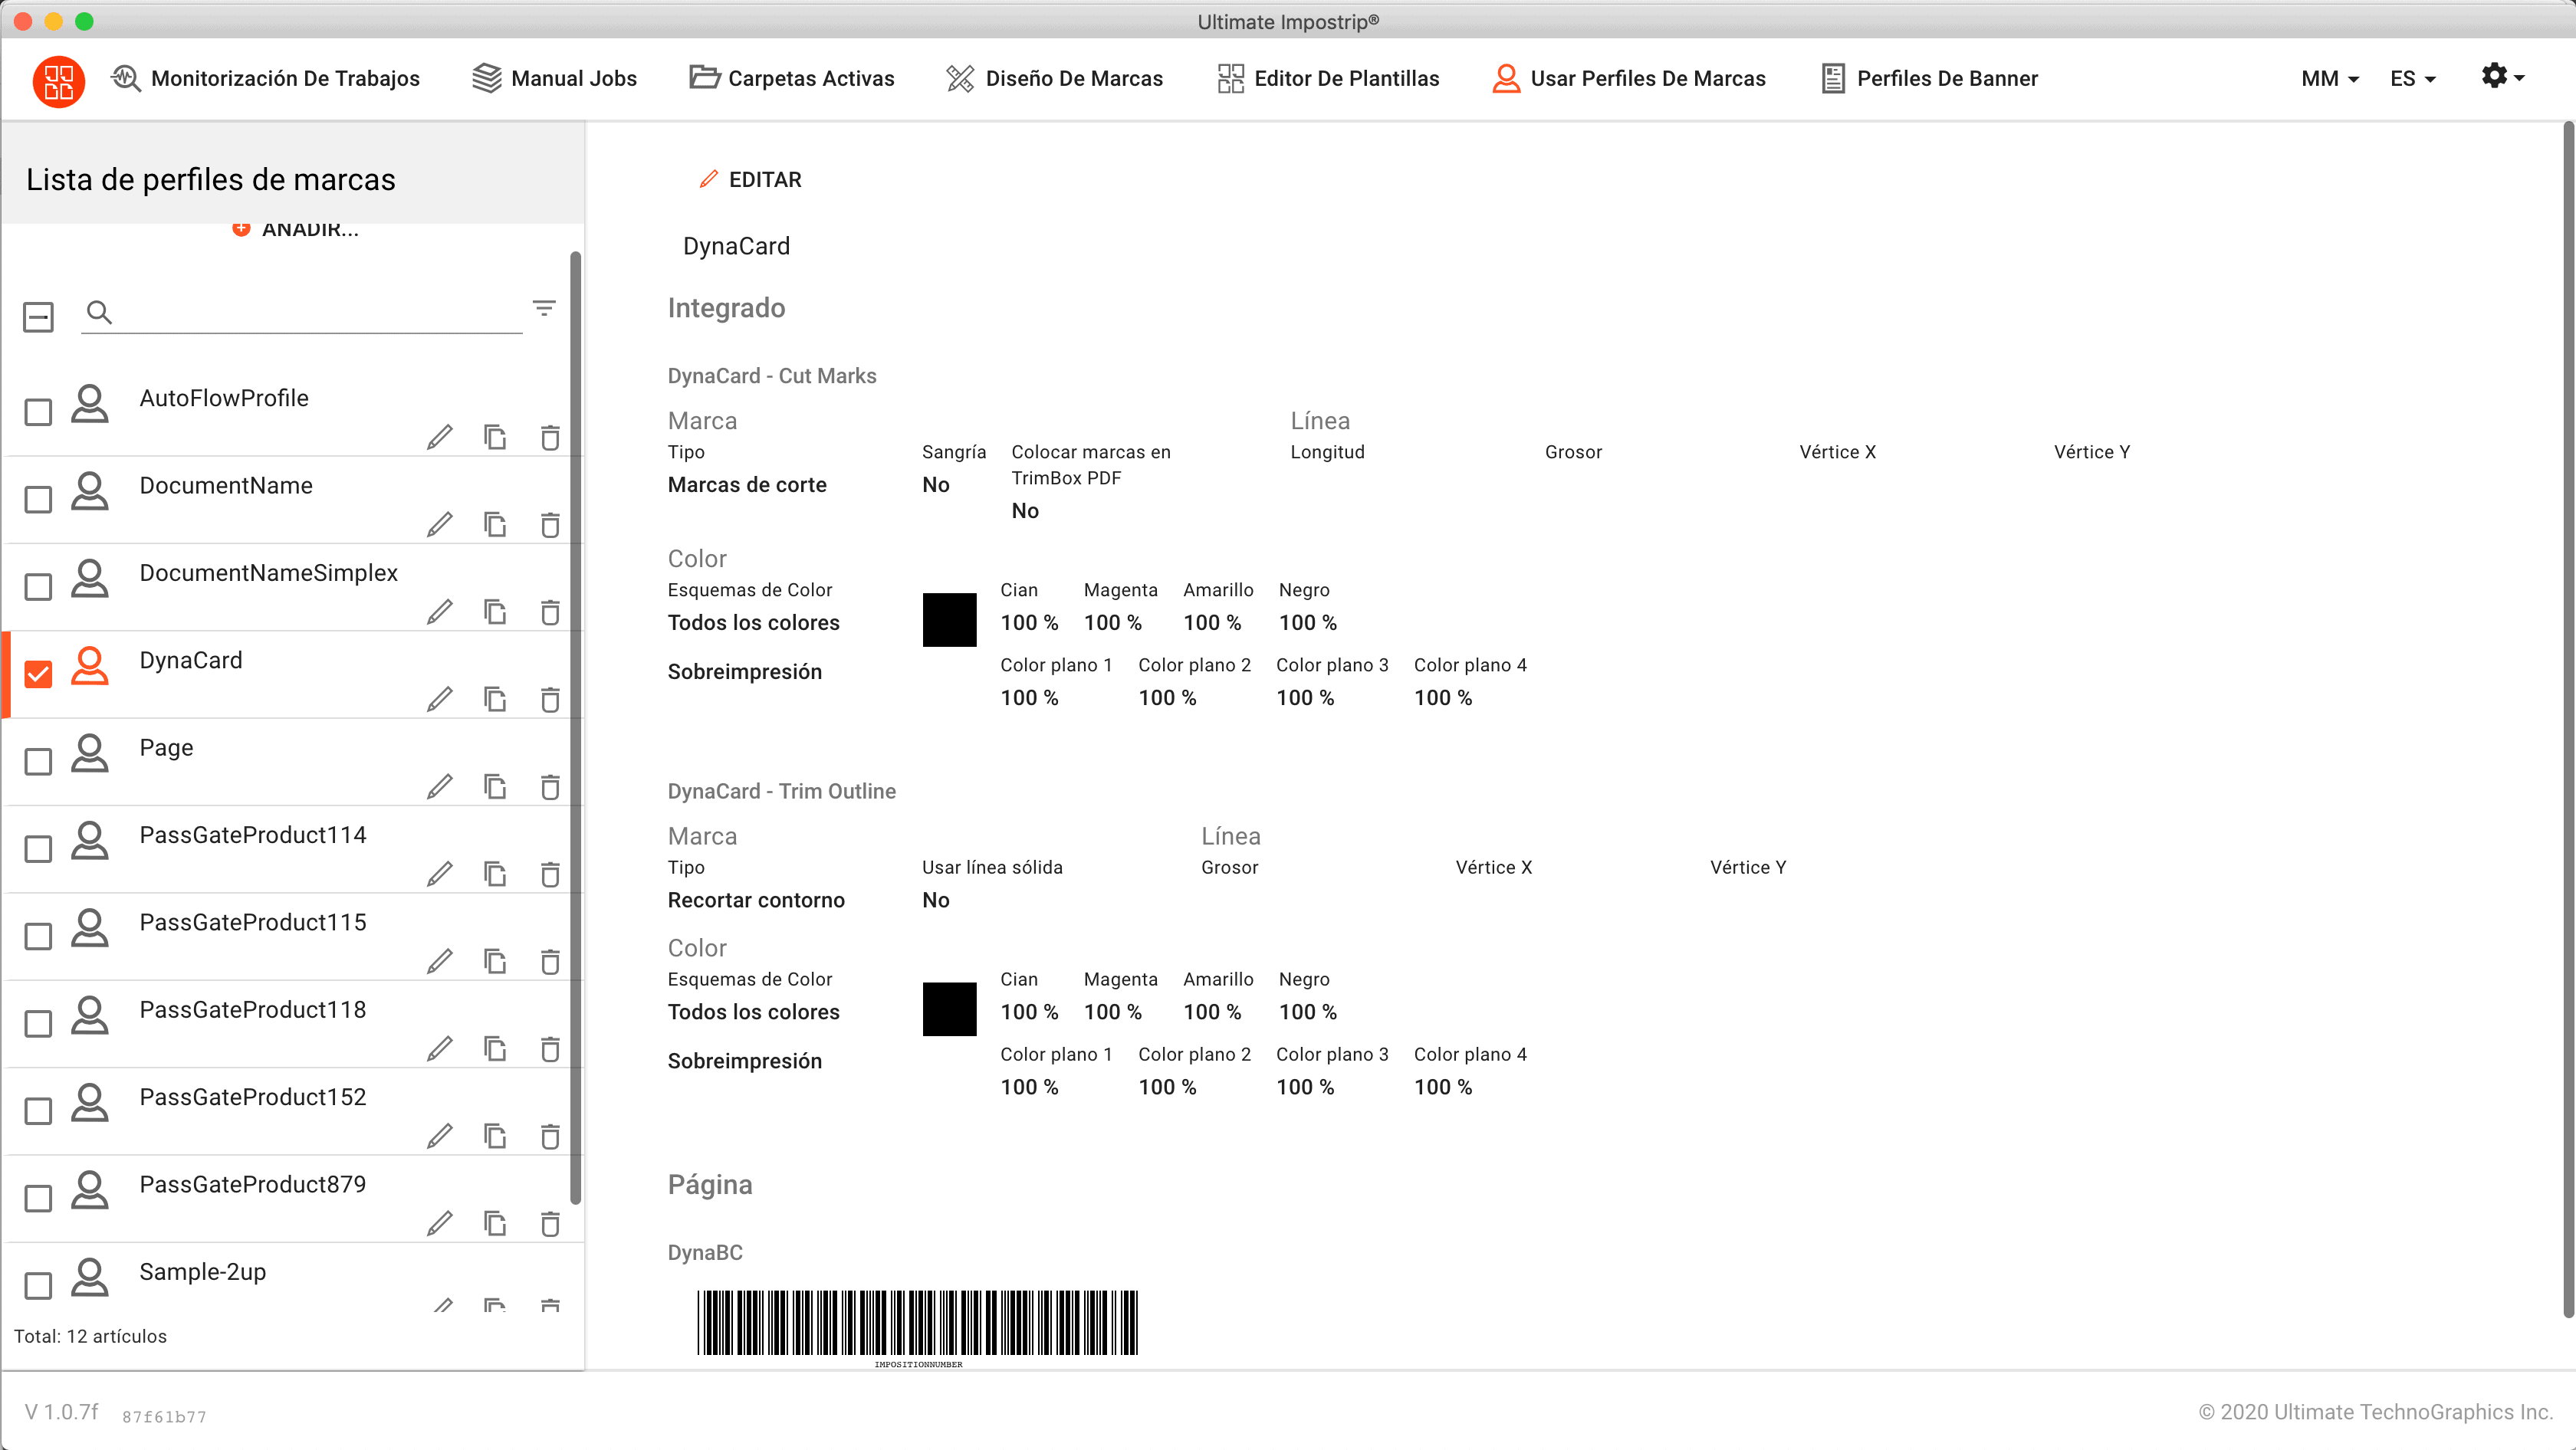Uncheck the DynaCard checkbox

point(38,674)
